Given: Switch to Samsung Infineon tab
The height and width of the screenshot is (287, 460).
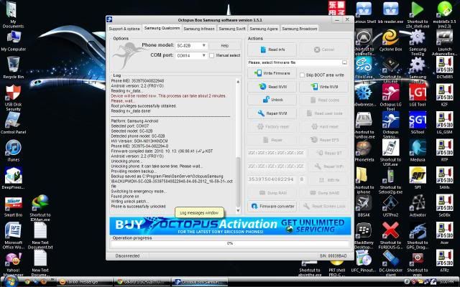Looking at the screenshot, I should click(x=199, y=29).
